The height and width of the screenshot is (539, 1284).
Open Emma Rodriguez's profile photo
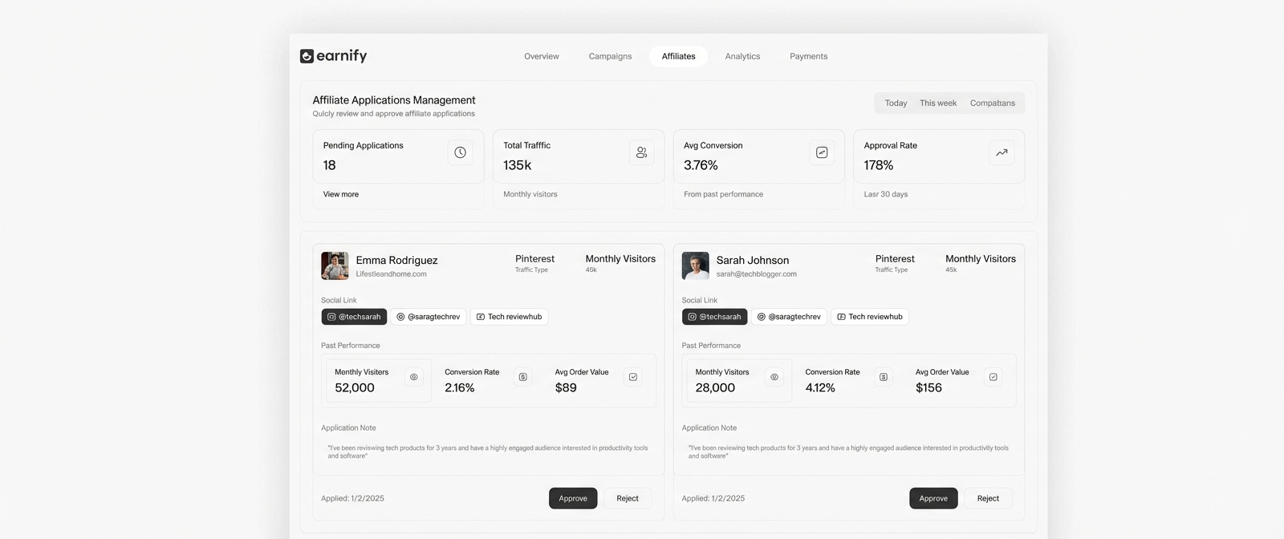click(x=335, y=265)
